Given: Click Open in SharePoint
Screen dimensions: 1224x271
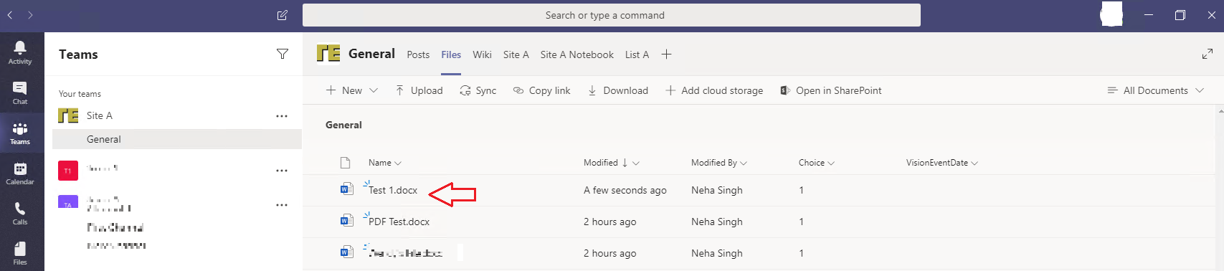Looking at the screenshot, I should tap(830, 90).
